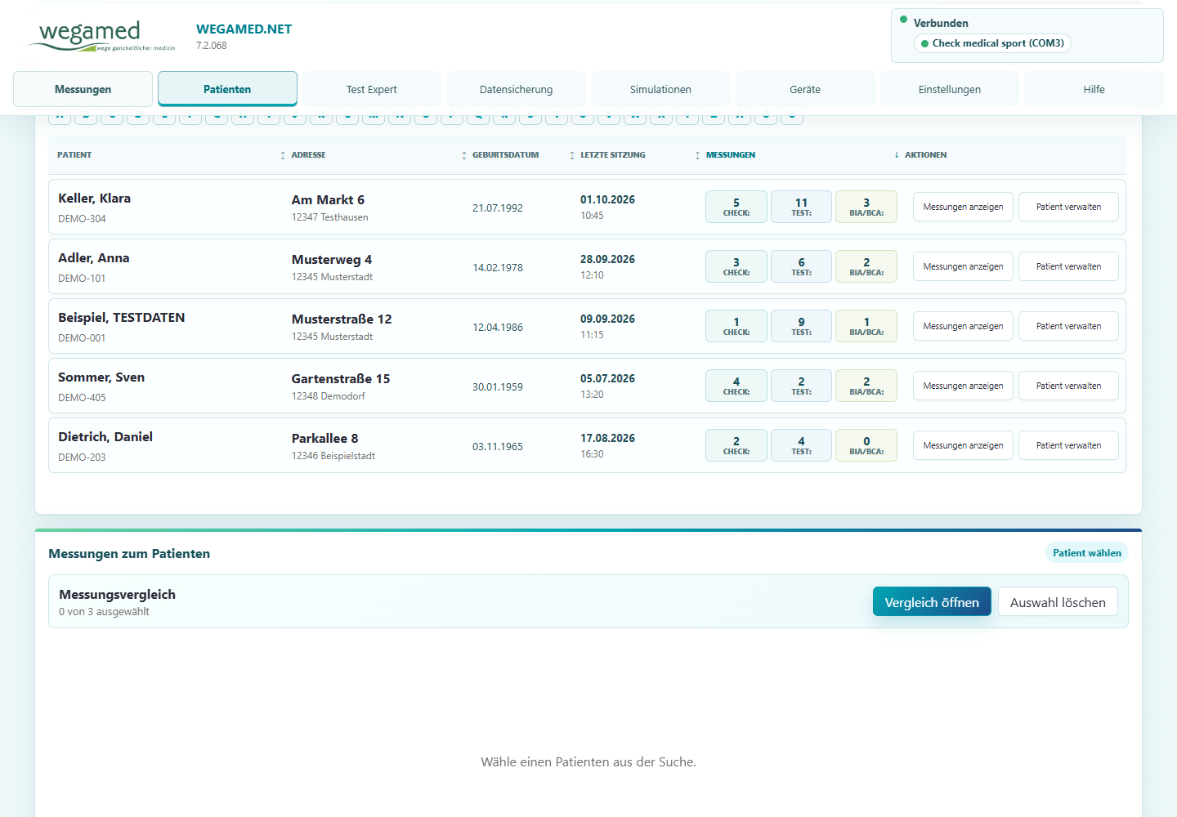Open Keller, Klara's 11 TEST badge
Image resolution: width=1177 pixels, height=817 pixels.
(801, 207)
